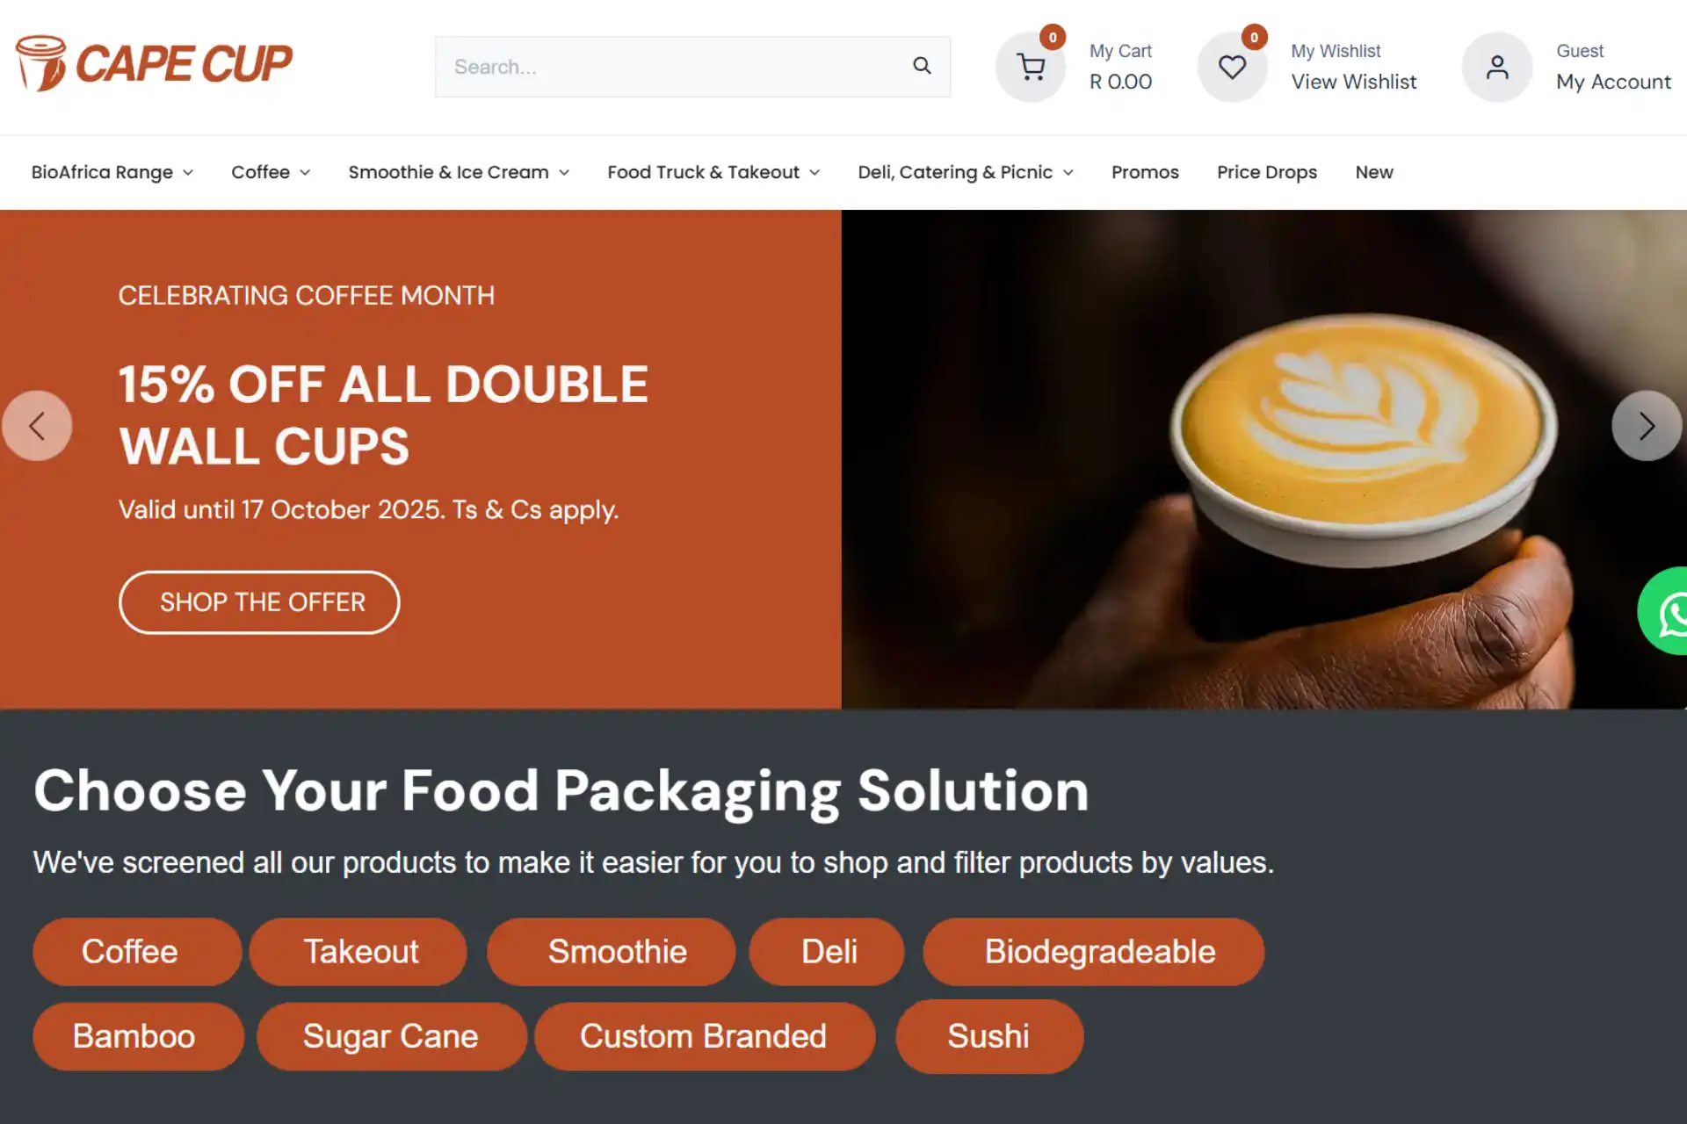The height and width of the screenshot is (1124, 1687).
Task: Expand the BioAfrica Range dropdown
Action: [x=112, y=172]
